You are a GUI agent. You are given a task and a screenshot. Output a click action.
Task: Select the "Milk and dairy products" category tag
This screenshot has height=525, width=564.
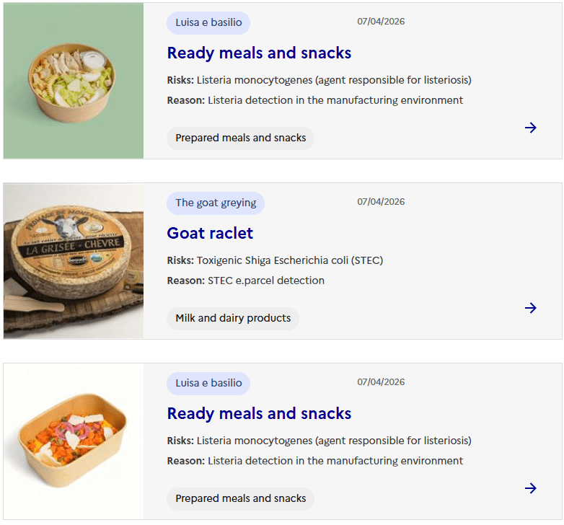233,318
